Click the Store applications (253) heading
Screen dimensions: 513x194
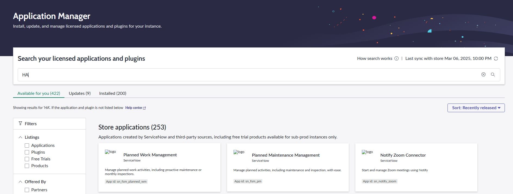132,127
